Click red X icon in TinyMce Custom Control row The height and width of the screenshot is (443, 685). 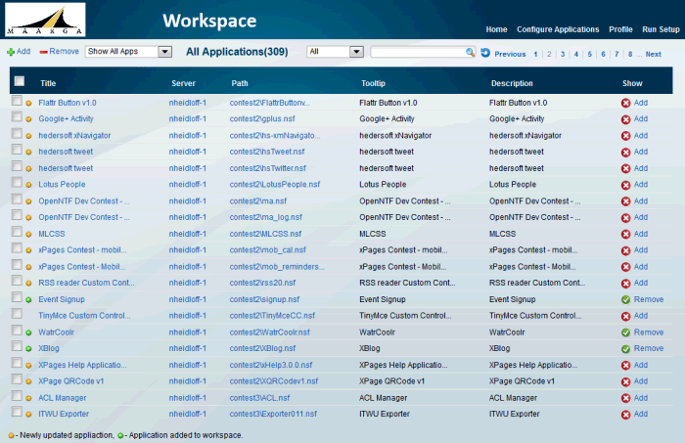pos(625,316)
